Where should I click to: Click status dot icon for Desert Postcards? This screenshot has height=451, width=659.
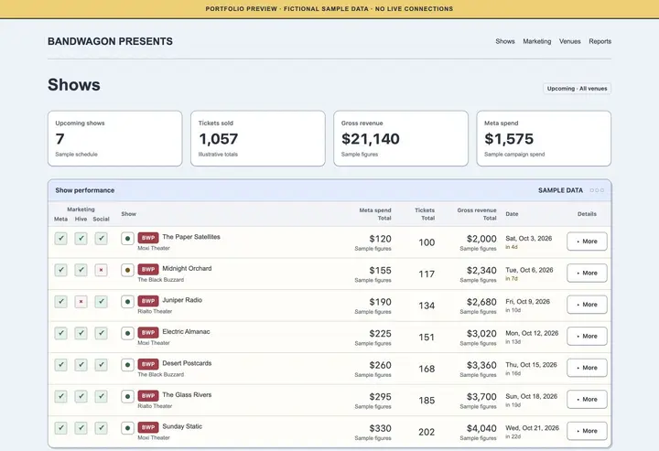127,365
